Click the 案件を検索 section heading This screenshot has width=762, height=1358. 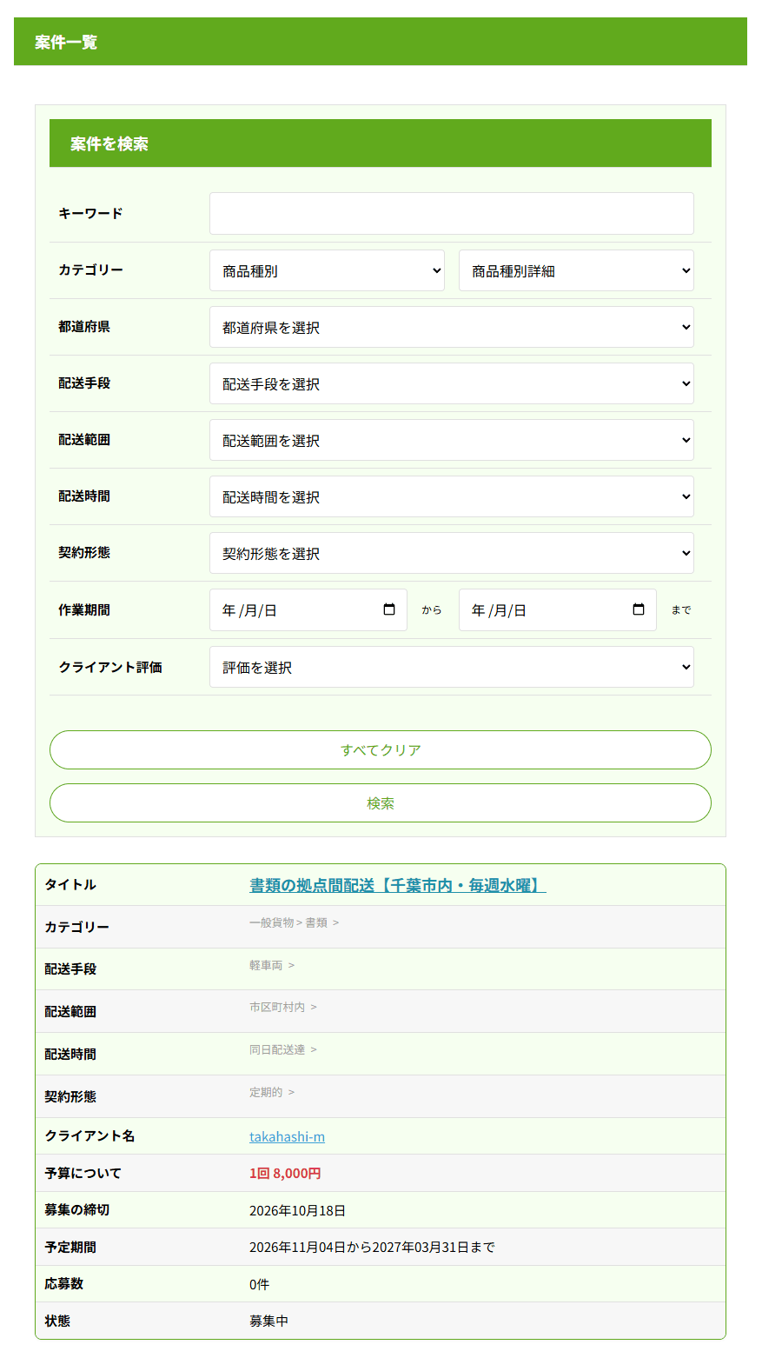pyautogui.click(x=109, y=143)
